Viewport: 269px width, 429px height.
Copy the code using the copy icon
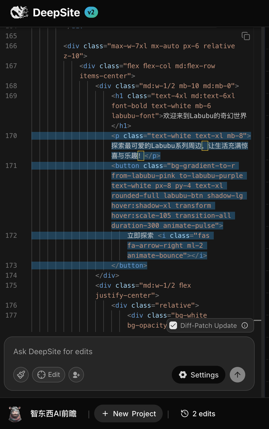(x=246, y=36)
